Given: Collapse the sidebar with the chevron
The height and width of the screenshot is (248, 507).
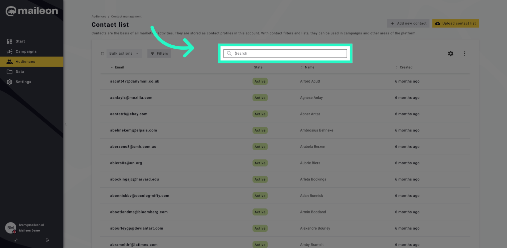Looking at the screenshot, I should coord(65,124).
